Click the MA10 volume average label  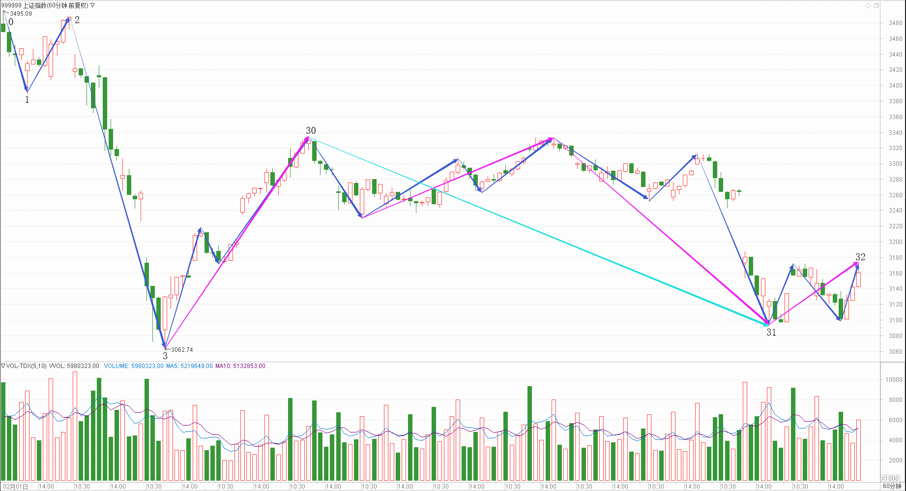click(x=240, y=366)
